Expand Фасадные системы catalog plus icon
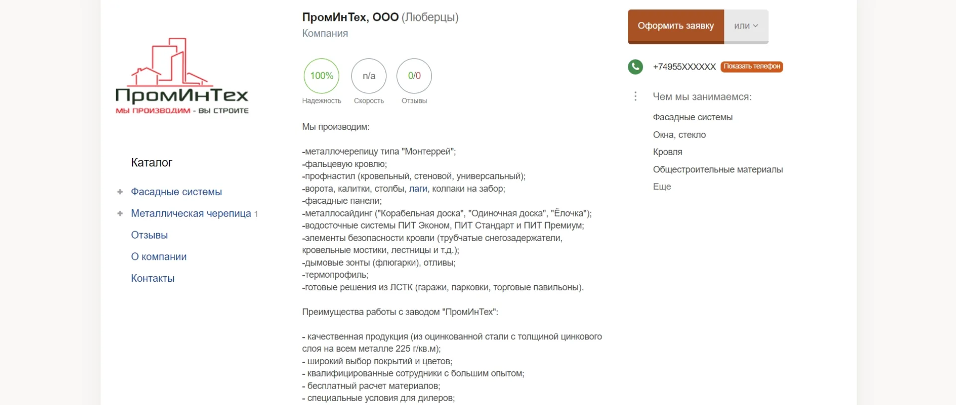The image size is (956, 405). click(120, 192)
